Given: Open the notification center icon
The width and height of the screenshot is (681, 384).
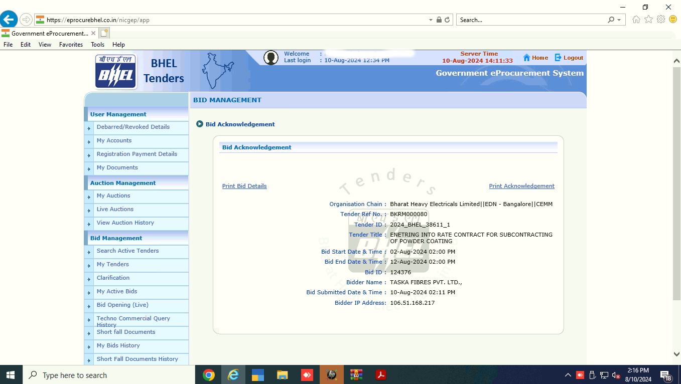Looking at the screenshot, I should point(666,375).
